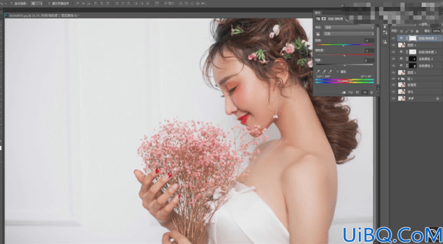
Task: Click the fill 100% field
Action: tap(437, 31)
